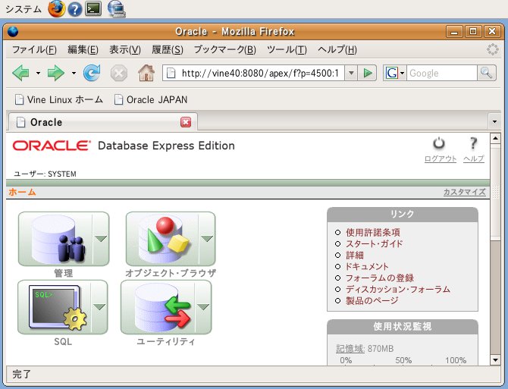Click the ホーム breadcrumb
This screenshot has width=508, height=389.
(x=22, y=192)
